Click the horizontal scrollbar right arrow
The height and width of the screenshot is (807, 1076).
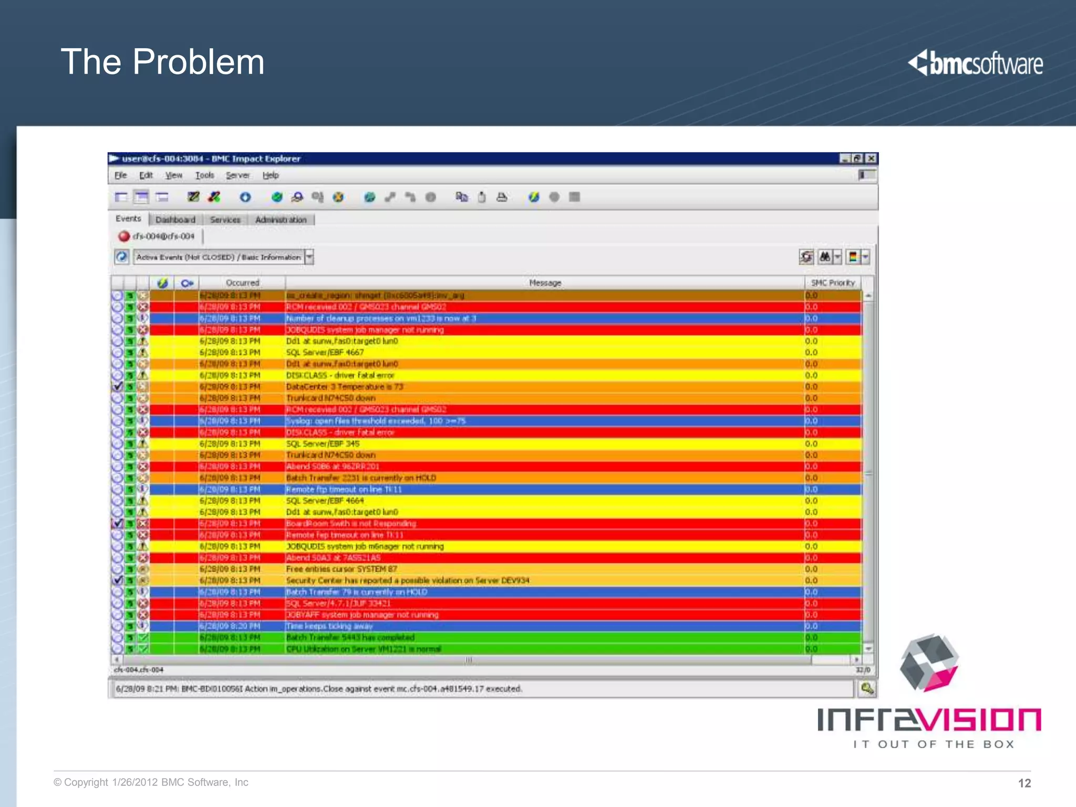[857, 659]
